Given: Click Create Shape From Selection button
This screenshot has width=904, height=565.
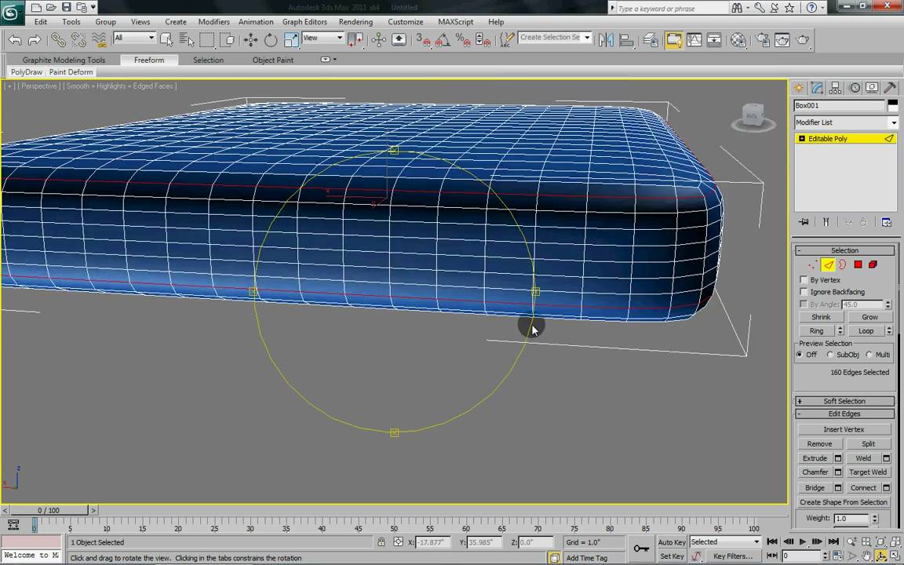Looking at the screenshot, I should 844,502.
